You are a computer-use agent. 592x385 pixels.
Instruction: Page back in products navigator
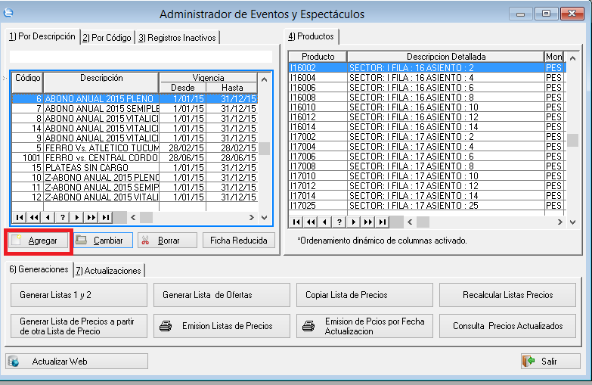click(x=311, y=222)
